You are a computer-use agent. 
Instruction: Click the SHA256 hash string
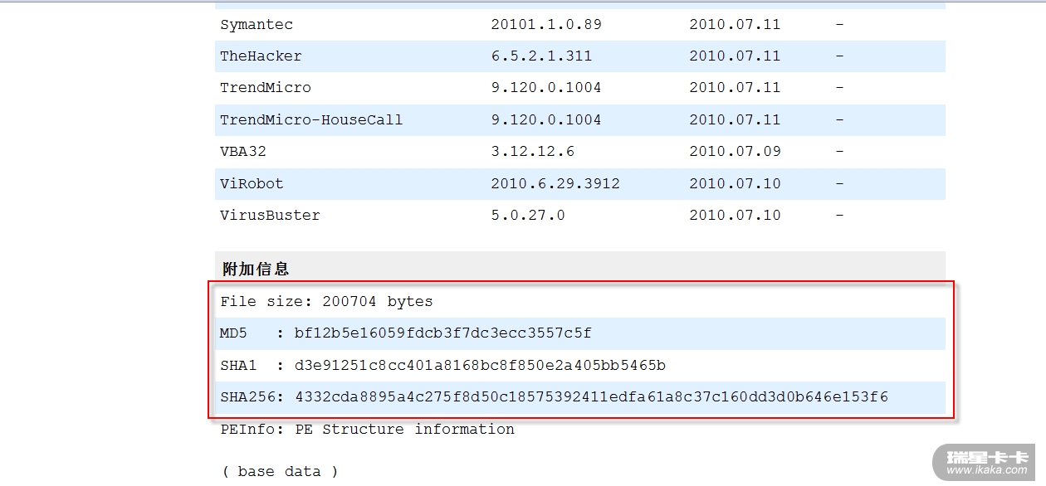point(591,397)
